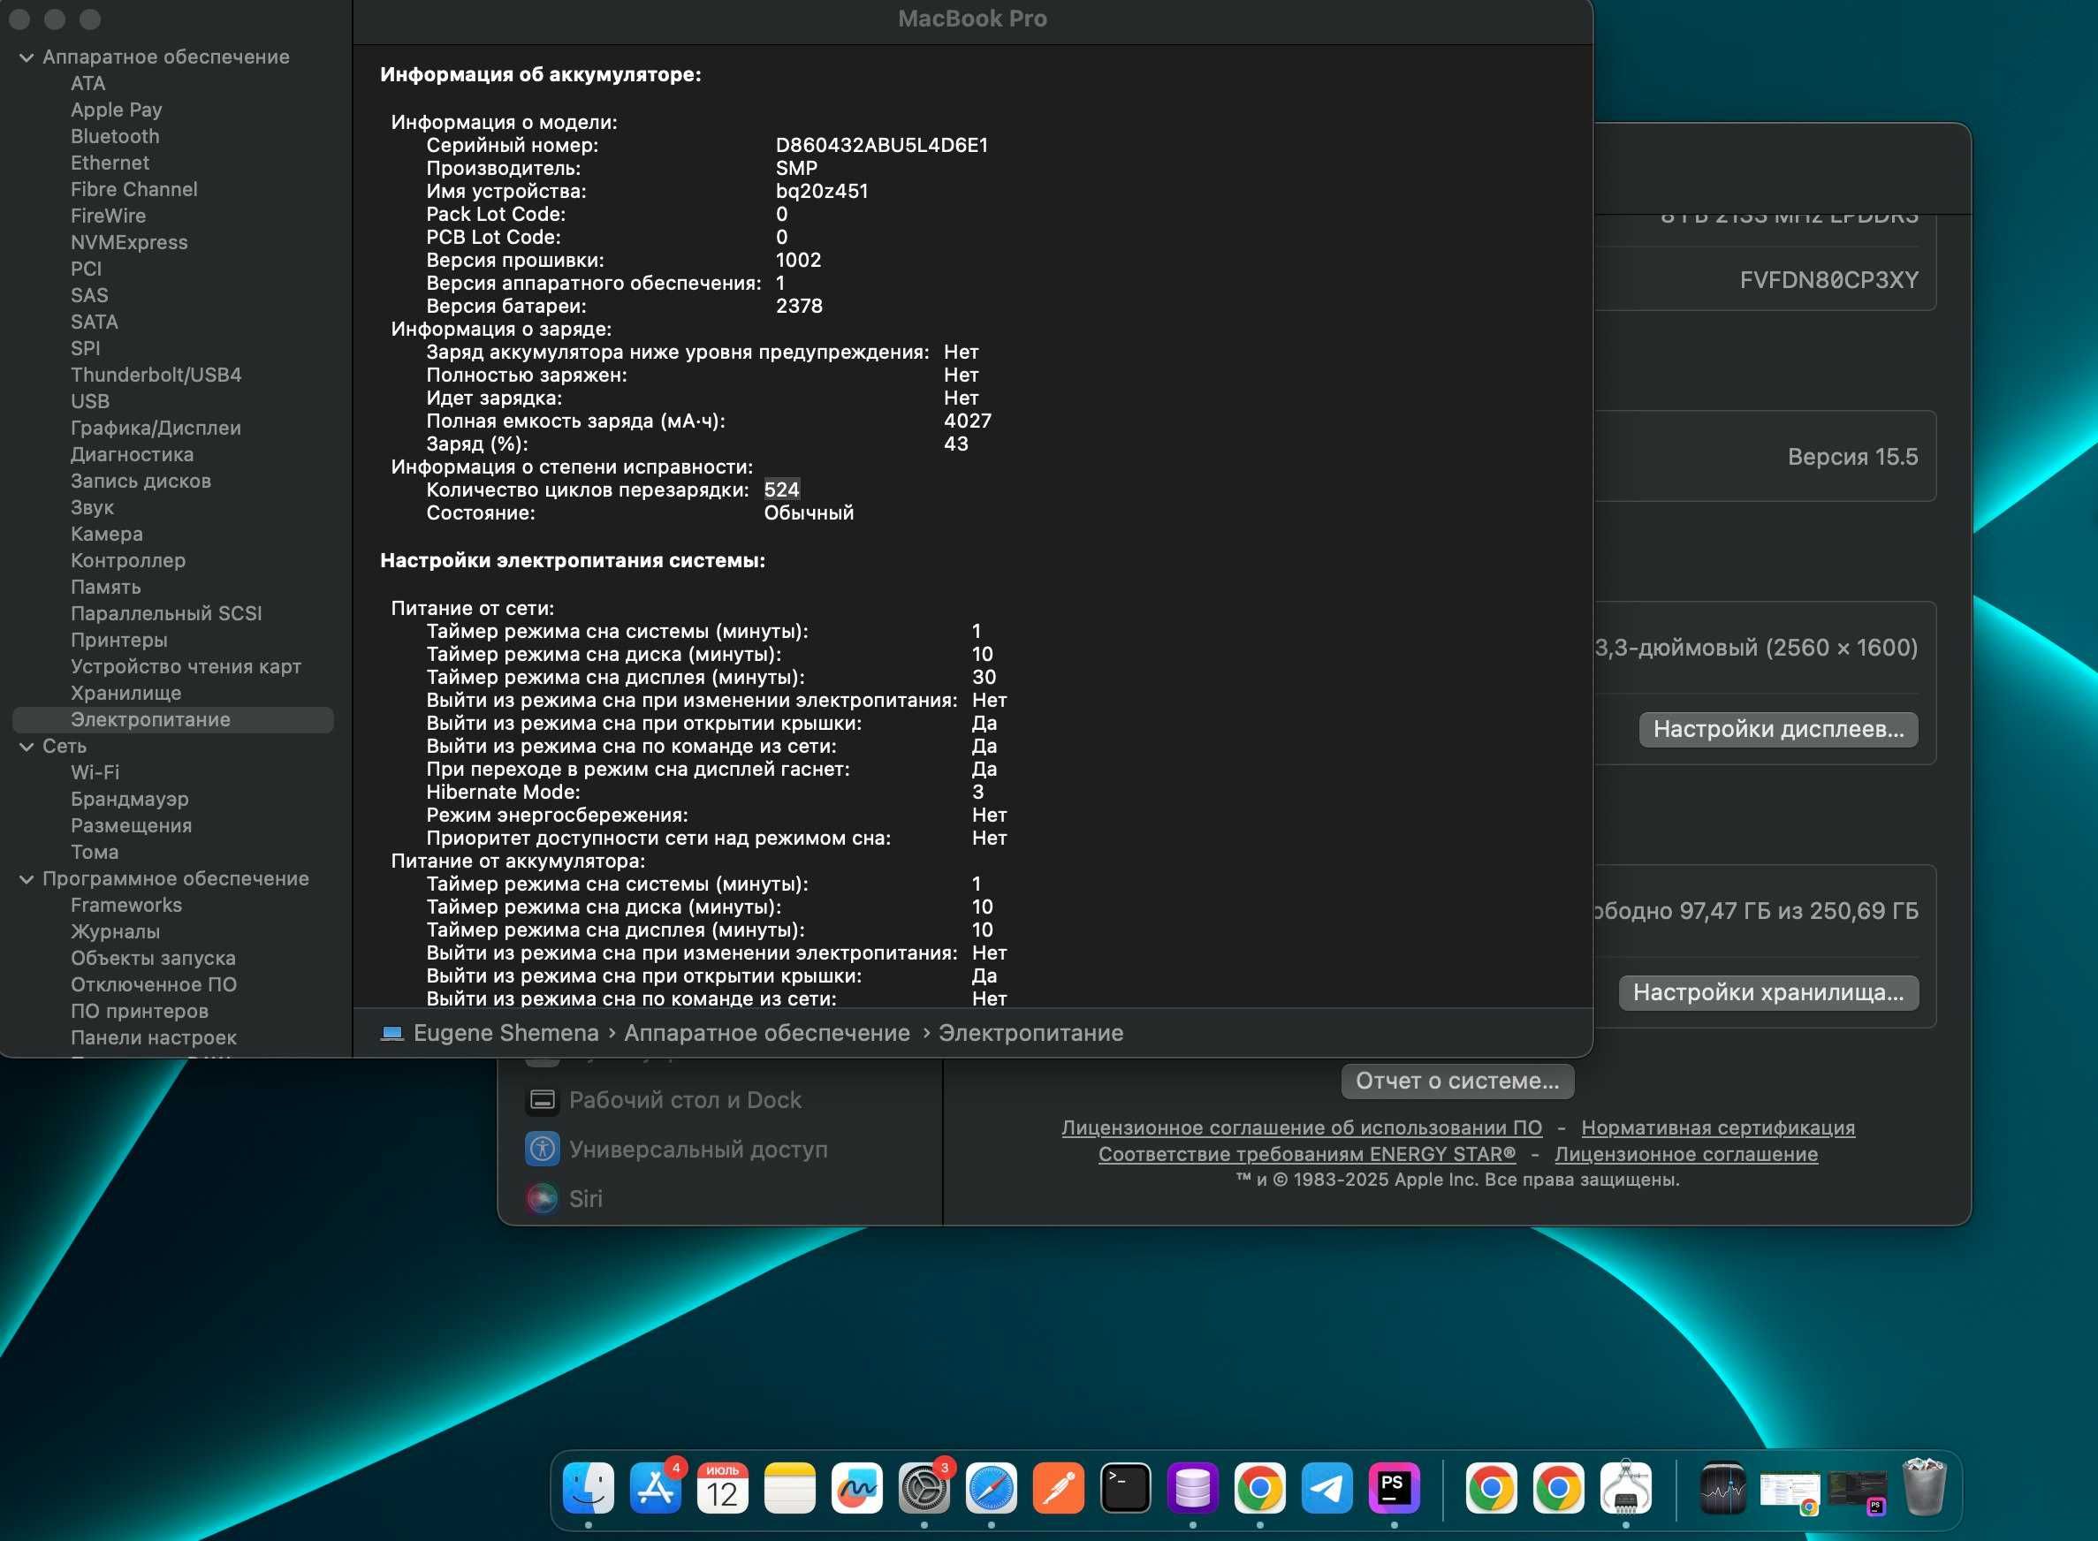Click the highlighted cycle count value 524
Screen dimensions: 2098x1541
pyautogui.click(x=781, y=490)
